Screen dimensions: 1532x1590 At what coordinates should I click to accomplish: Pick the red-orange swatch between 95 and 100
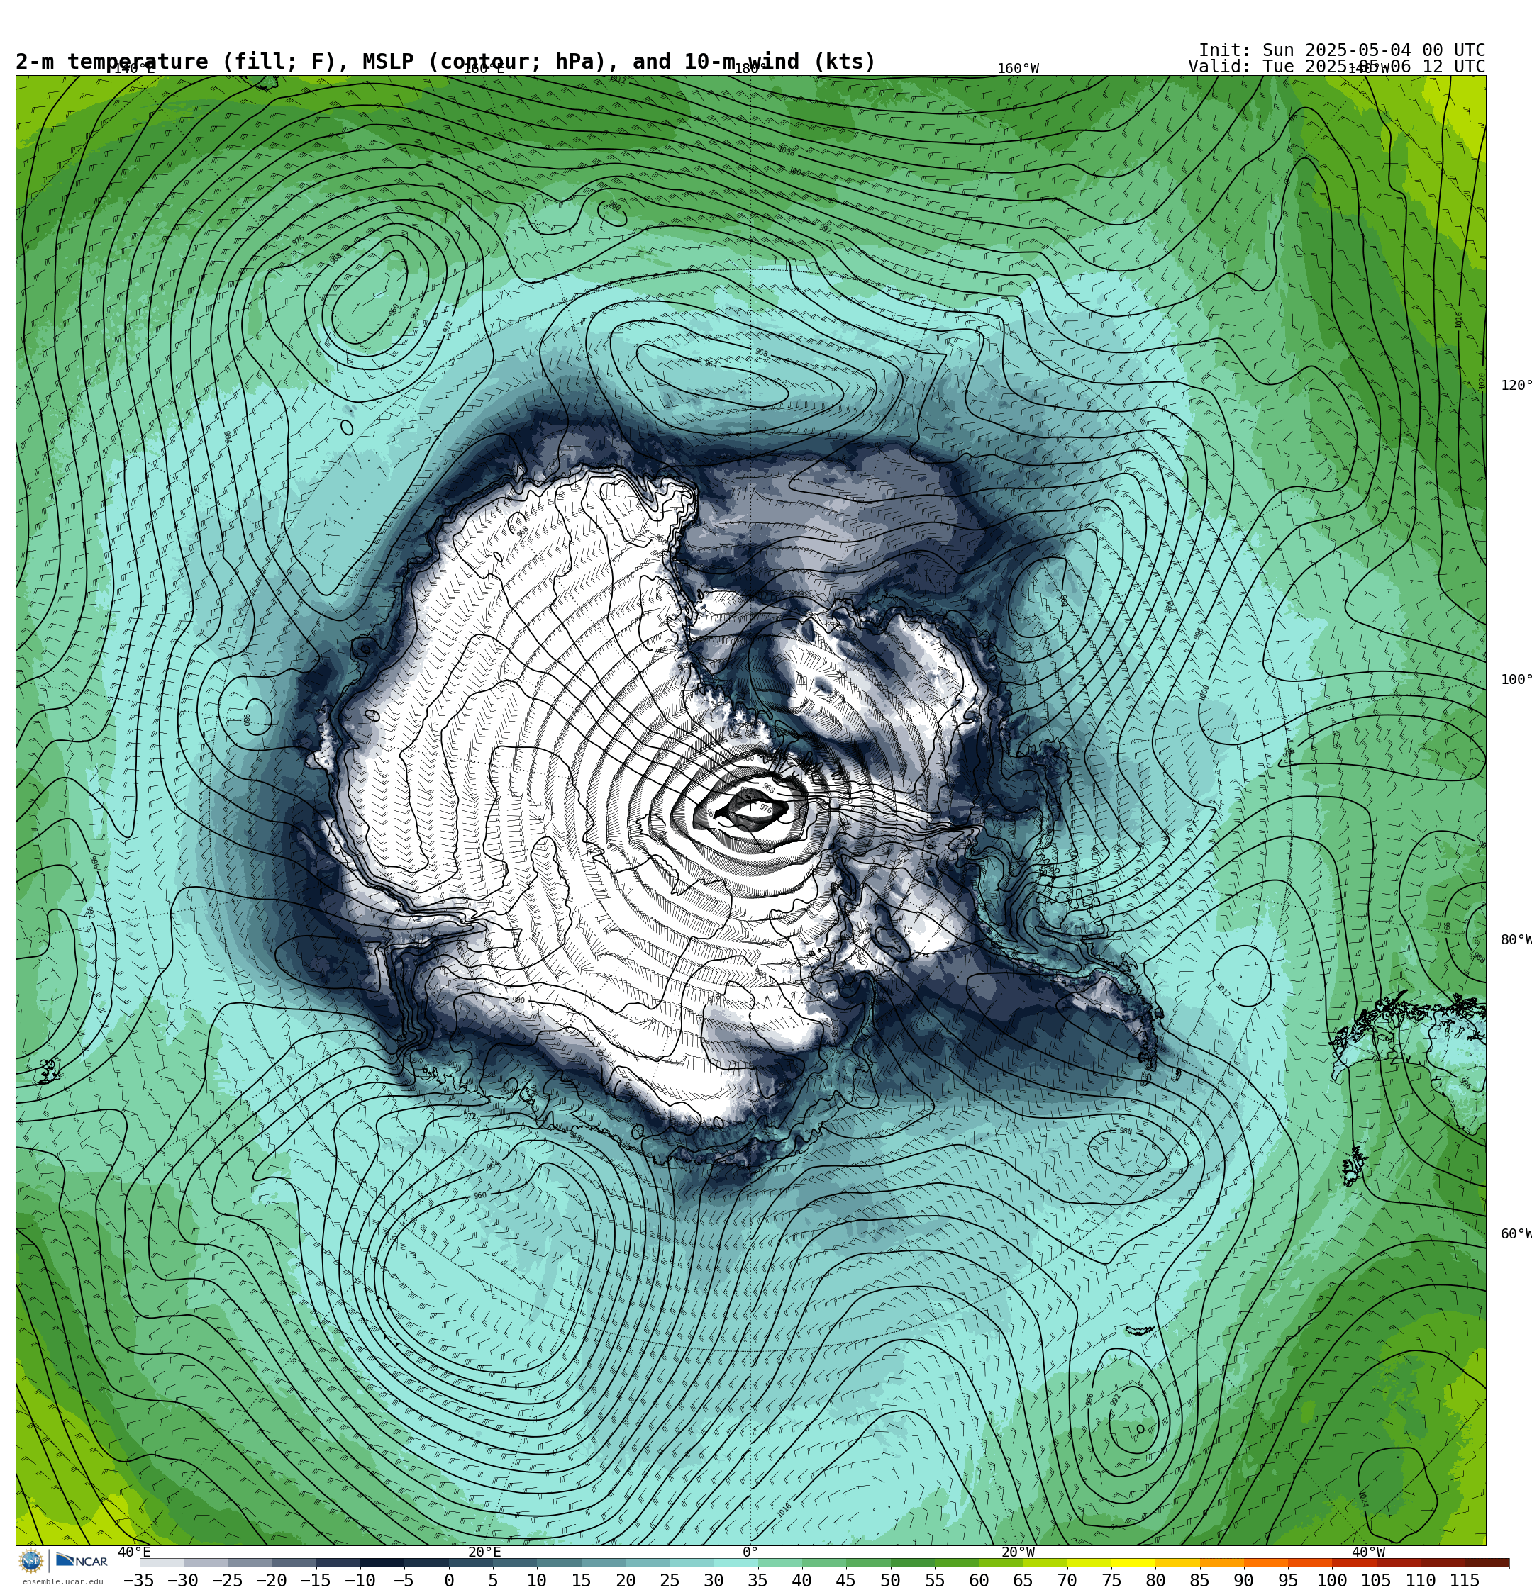click(x=1309, y=1562)
